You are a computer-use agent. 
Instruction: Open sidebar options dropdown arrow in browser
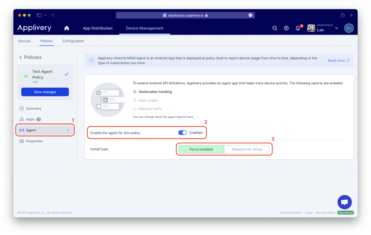tap(45, 15)
